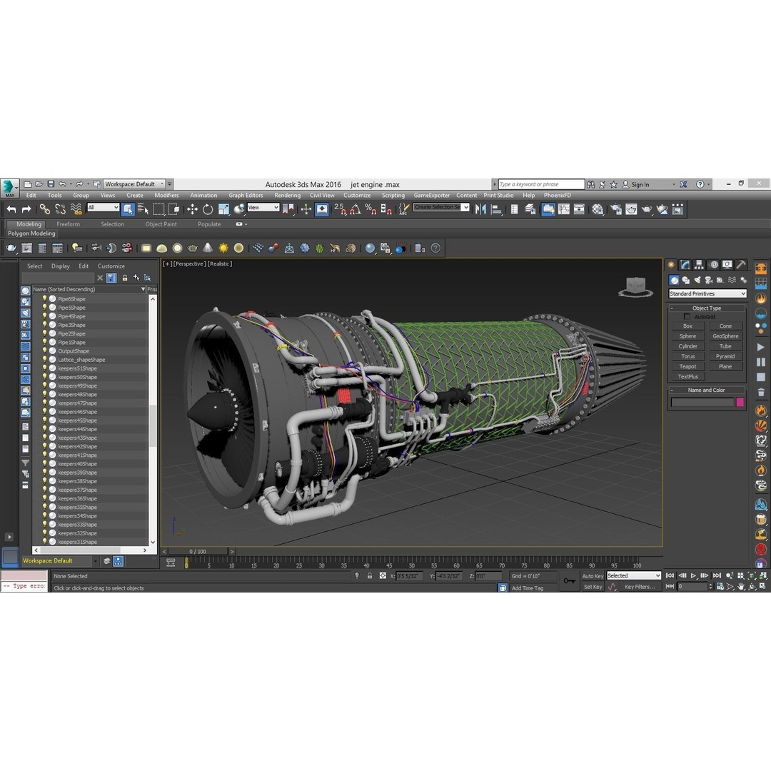Choose the Select and Rotate tool
The height and width of the screenshot is (771, 771).
pyautogui.click(x=208, y=209)
